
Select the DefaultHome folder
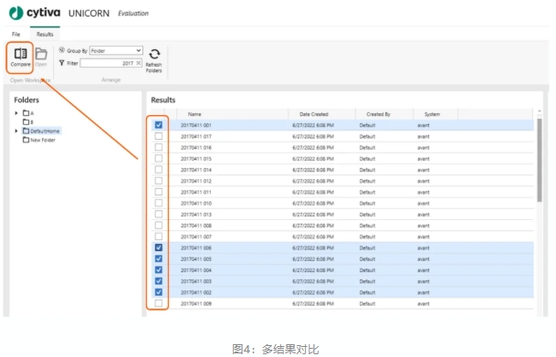click(41, 131)
